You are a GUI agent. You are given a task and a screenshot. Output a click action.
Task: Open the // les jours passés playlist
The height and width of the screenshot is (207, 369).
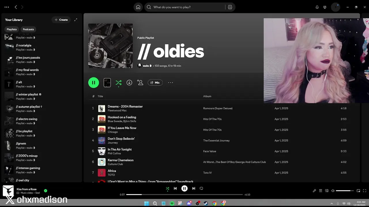(42, 60)
